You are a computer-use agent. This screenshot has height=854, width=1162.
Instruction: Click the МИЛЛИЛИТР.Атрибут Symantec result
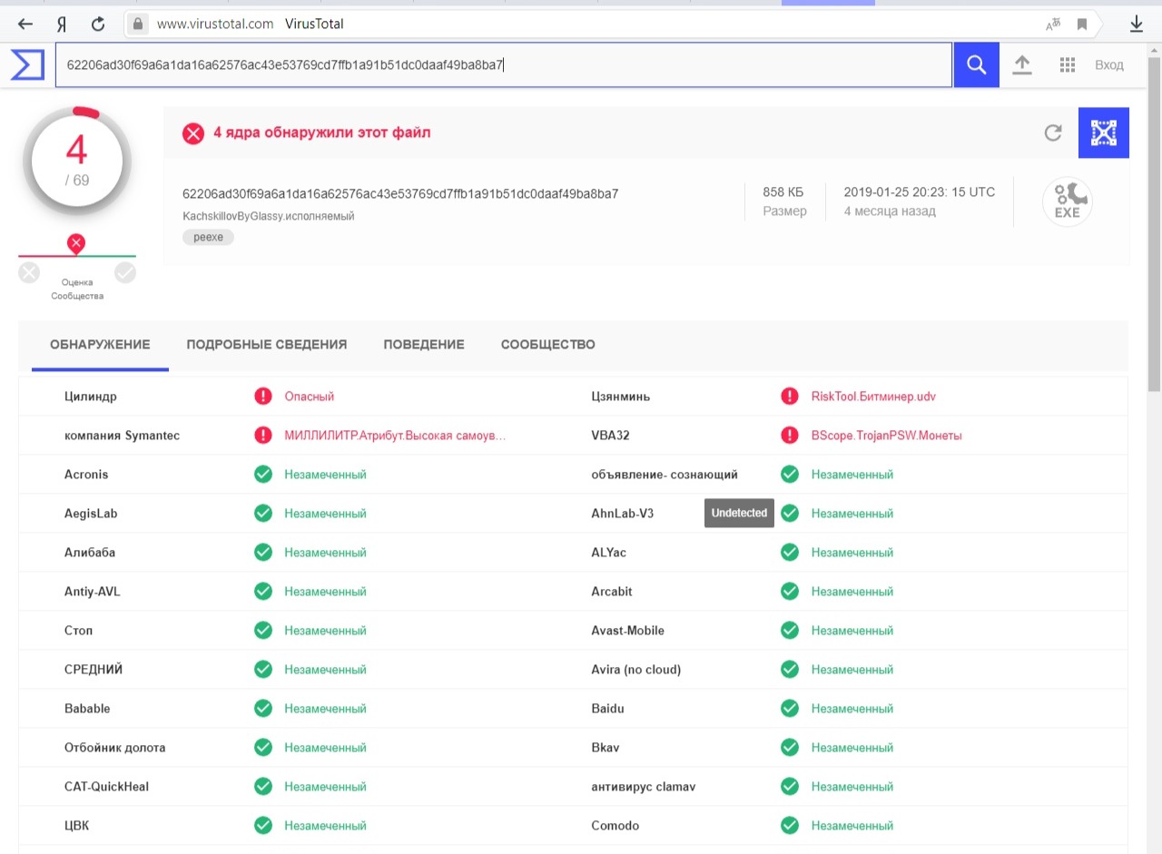point(395,436)
